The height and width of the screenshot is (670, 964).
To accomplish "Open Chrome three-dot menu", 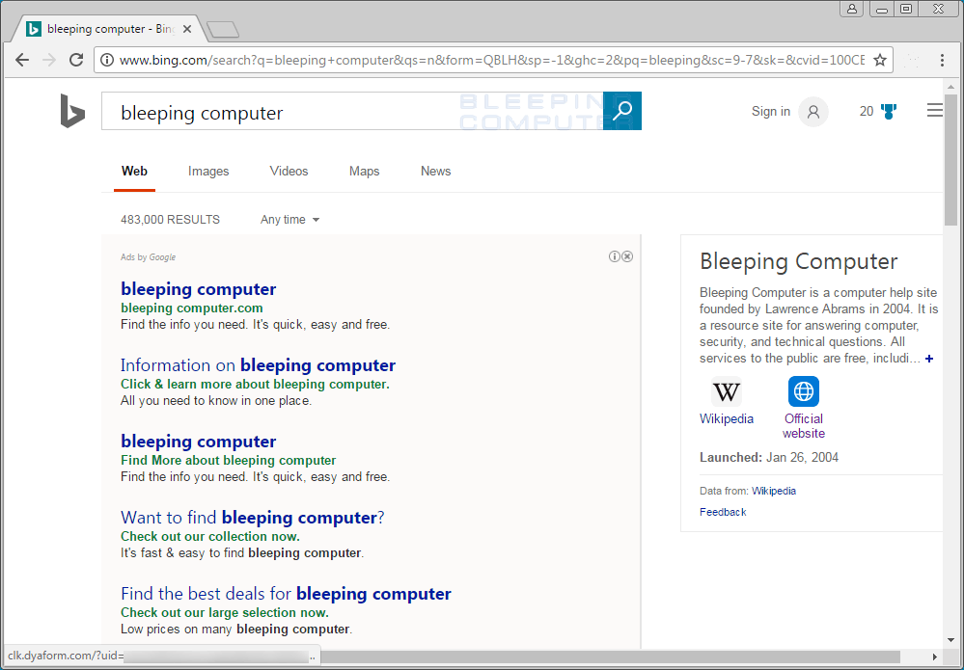I will pos(942,60).
